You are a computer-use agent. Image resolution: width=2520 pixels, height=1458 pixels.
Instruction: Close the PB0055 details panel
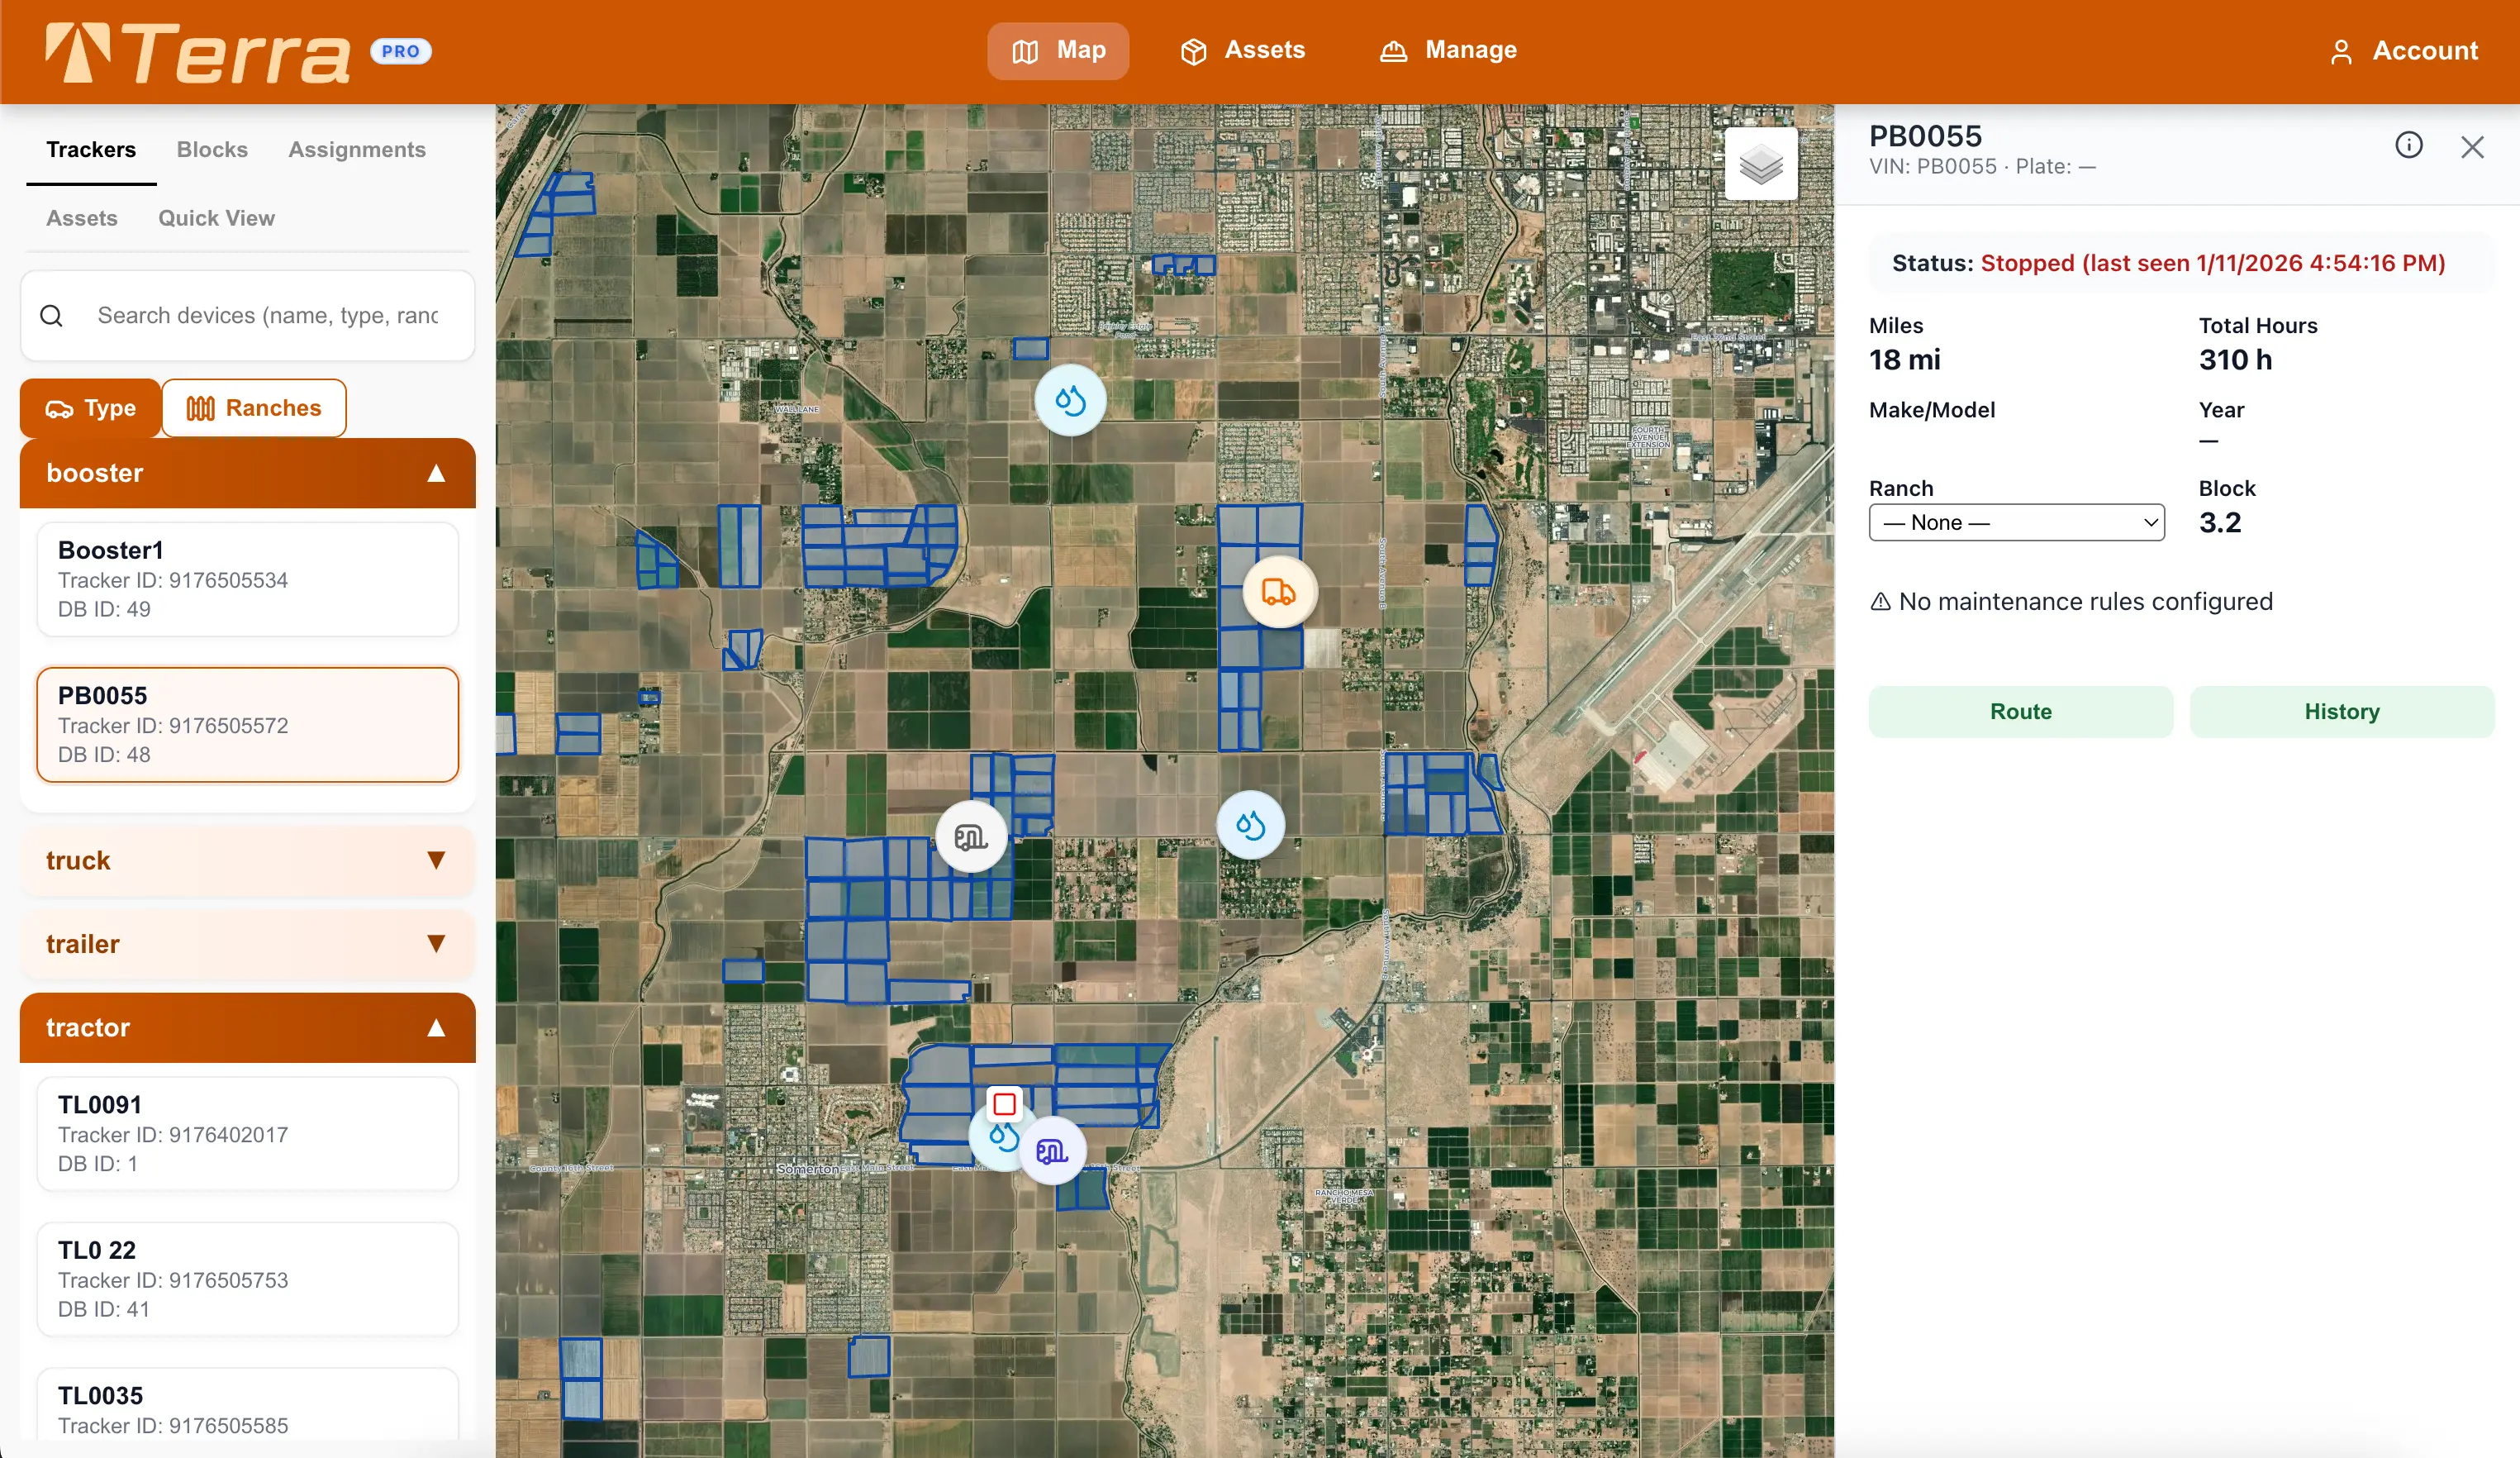click(x=2472, y=147)
